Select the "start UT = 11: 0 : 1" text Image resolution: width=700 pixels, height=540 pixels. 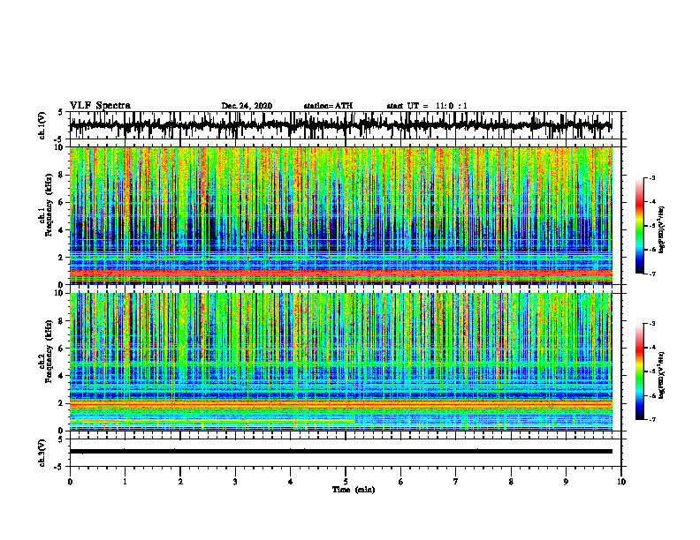[427, 106]
